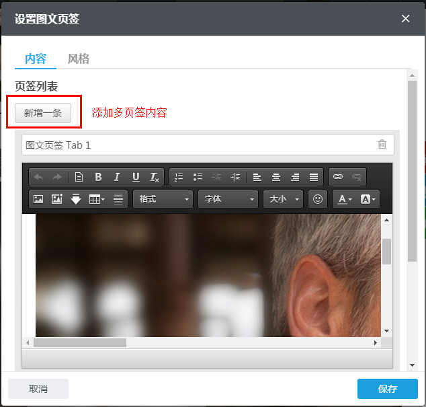Click the remove formatting icon
Image resolution: width=426 pixels, height=407 pixels.
[x=155, y=177]
